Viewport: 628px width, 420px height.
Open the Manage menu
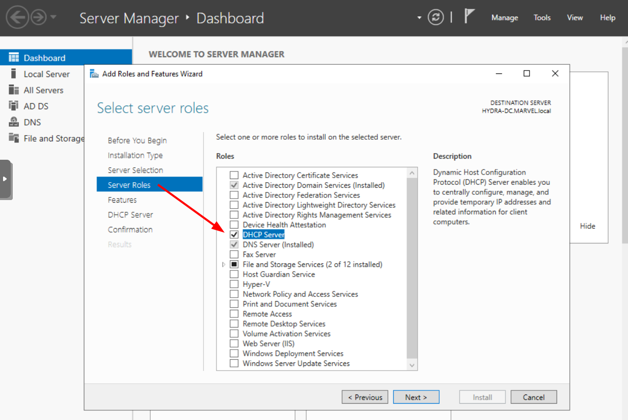(x=504, y=18)
